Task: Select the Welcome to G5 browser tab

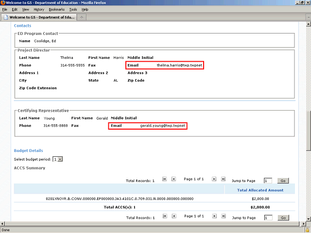Action: (x=38, y=18)
